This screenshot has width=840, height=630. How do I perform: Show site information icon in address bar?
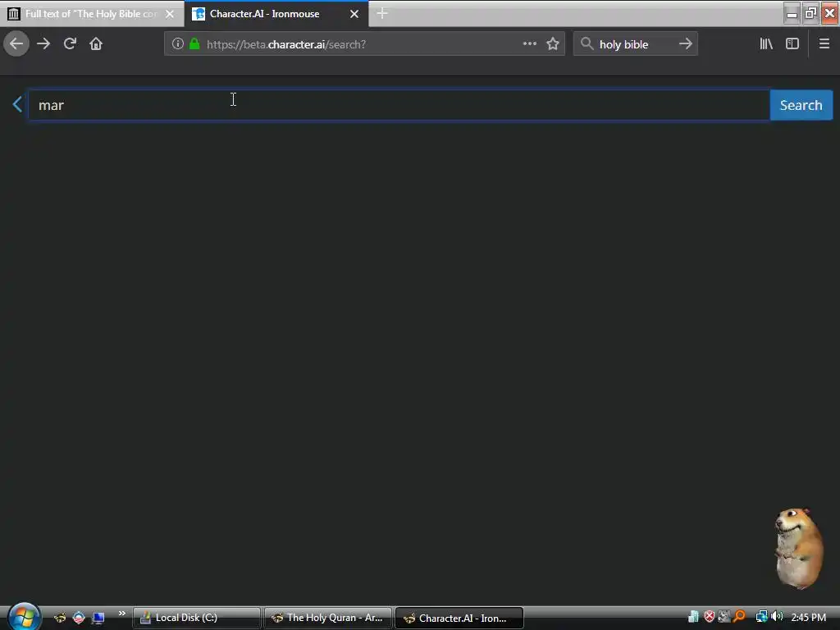coord(178,44)
